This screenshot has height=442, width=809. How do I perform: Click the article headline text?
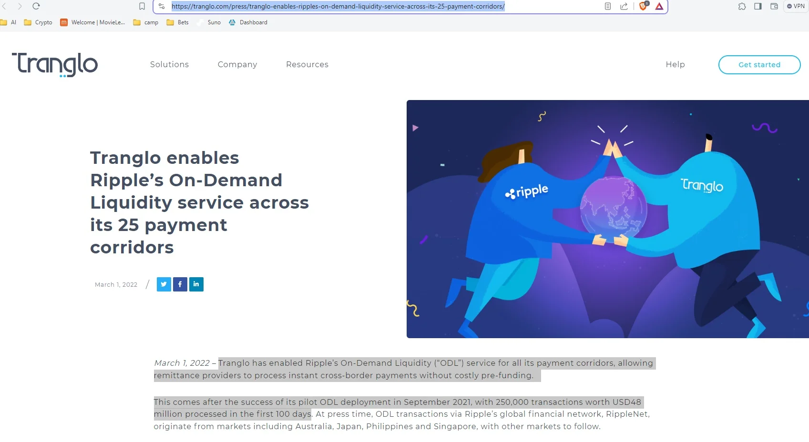(x=199, y=202)
